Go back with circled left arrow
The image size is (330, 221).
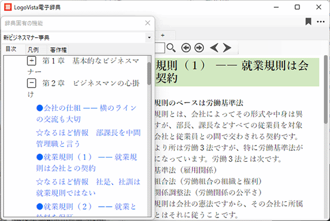point(186,48)
